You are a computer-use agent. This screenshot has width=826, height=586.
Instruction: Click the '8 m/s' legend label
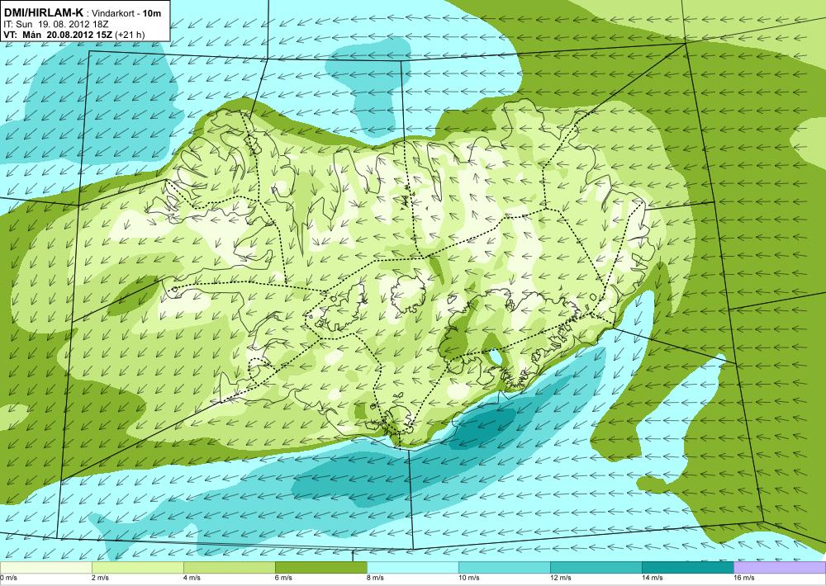(x=374, y=578)
